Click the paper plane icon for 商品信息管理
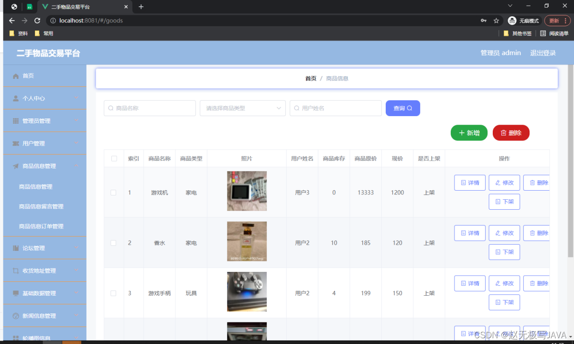 (x=16, y=166)
